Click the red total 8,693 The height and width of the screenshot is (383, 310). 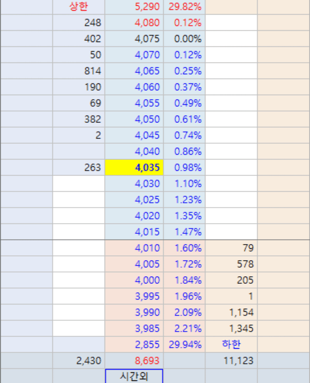(x=147, y=361)
